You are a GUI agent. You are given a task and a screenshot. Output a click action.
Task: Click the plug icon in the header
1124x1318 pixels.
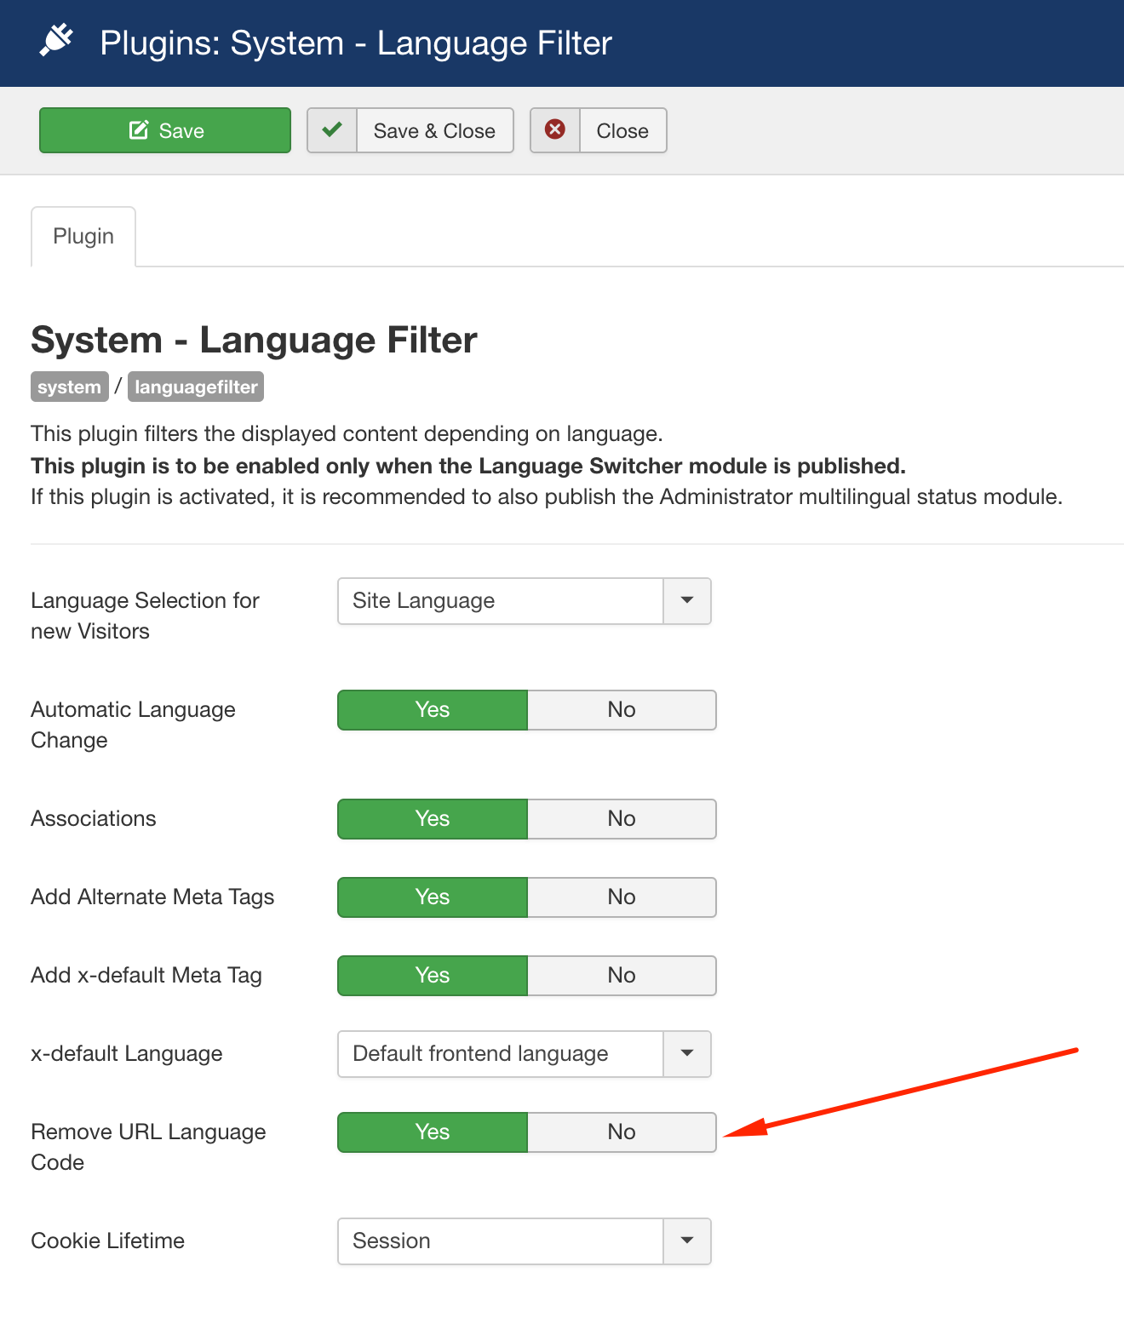[56, 41]
